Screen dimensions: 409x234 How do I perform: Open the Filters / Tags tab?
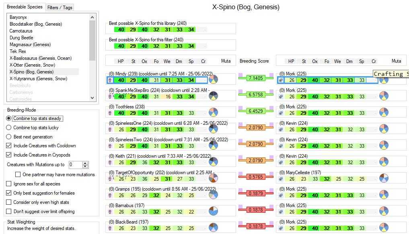coord(60,8)
